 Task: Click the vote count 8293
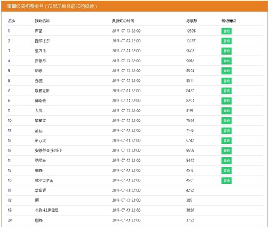coord(190,101)
